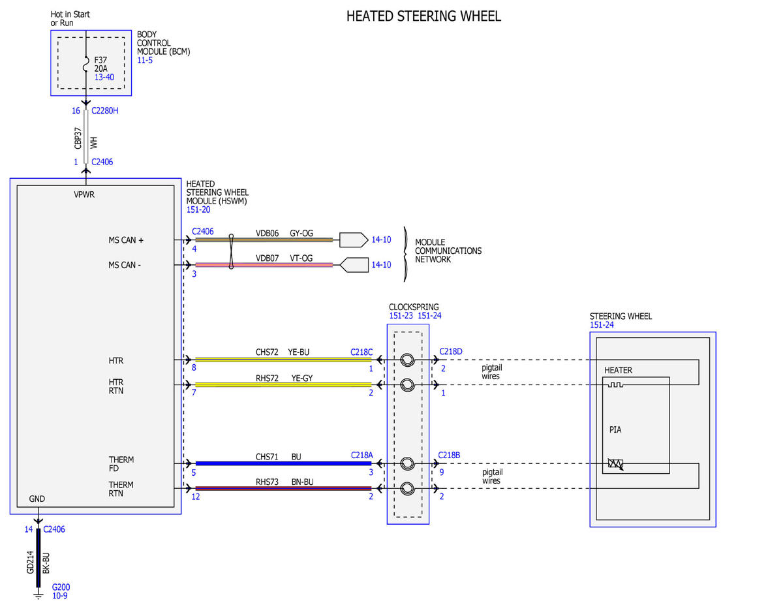Click the C218C connector label
This screenshot has height=605, width=783.
(x=361, y=352)
